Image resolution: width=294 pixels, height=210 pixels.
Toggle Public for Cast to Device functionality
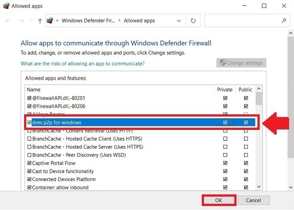click(246, 171)
